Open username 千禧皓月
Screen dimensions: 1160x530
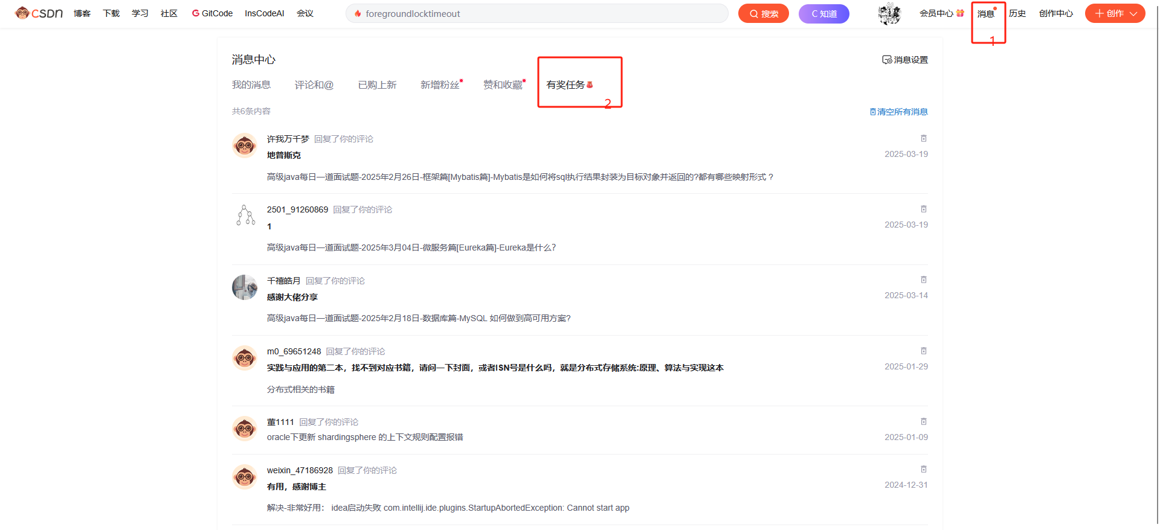click(284, 281)
